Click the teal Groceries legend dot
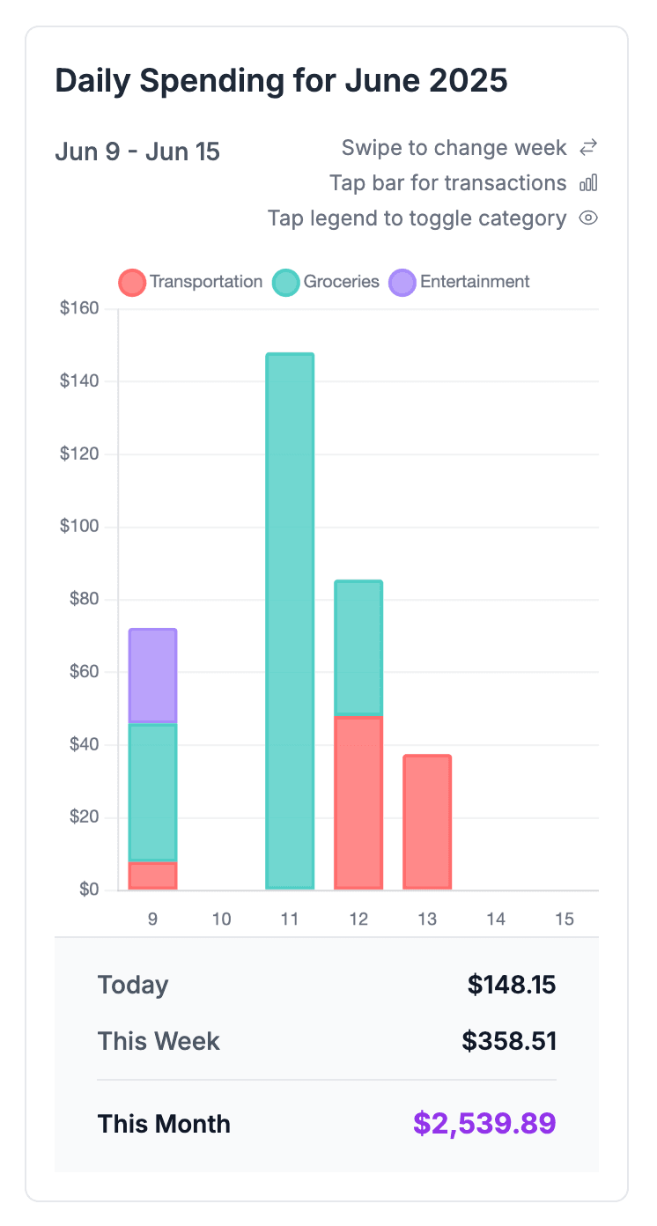This screenshot has width=657, height=1226. click(285, 282)
